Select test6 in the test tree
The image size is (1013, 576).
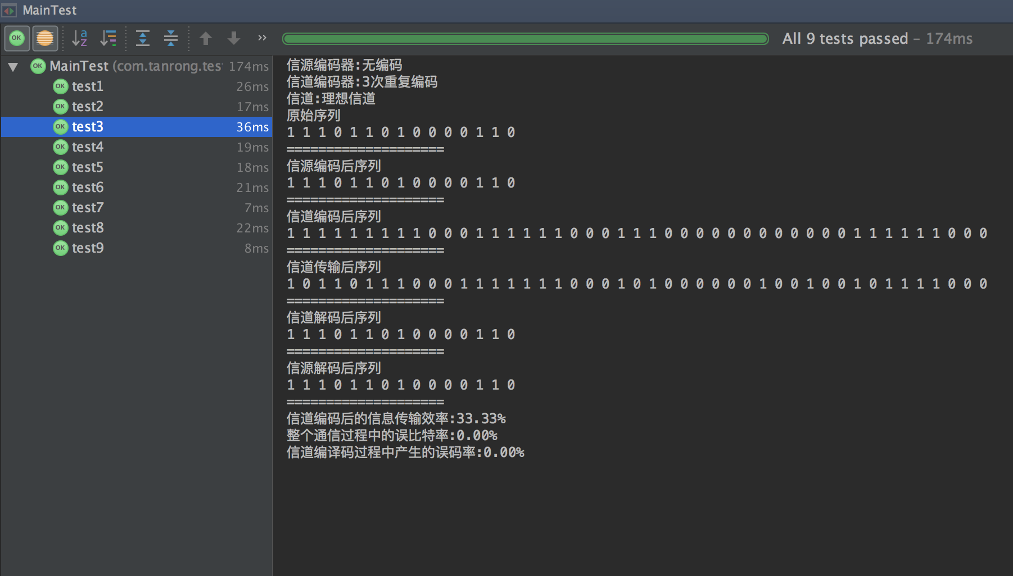(x=137, y=188)
